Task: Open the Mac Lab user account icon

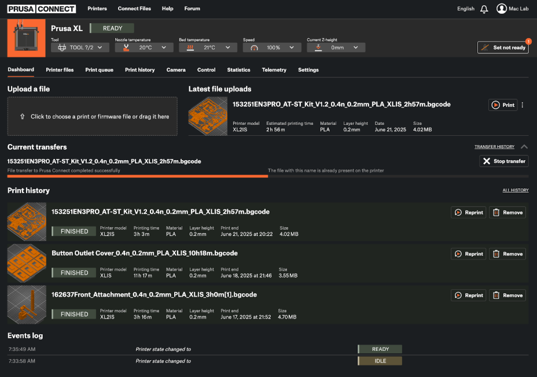Action: [501, 9]
